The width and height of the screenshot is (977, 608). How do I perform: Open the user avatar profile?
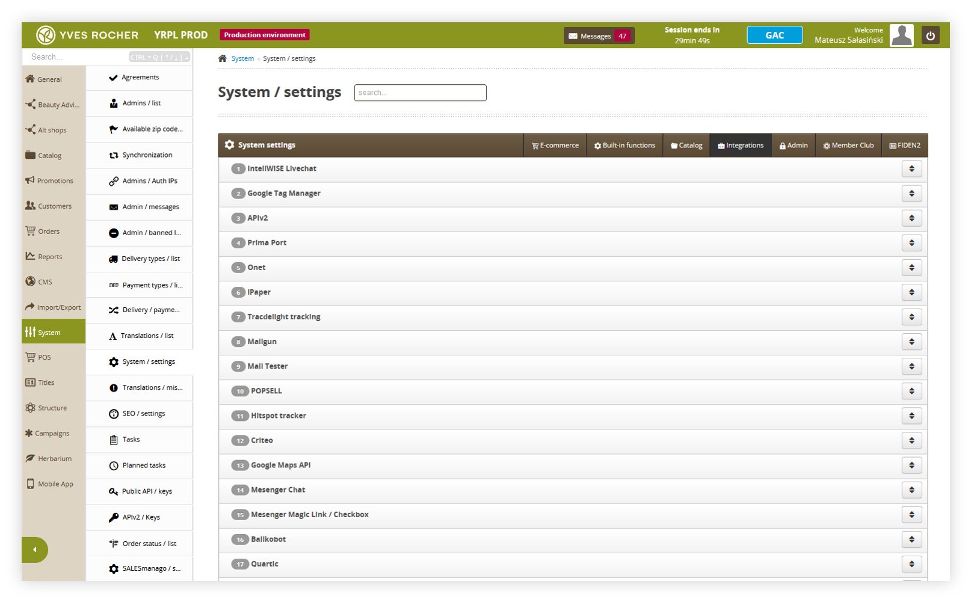pyautogui.click(x=901, y=35)
